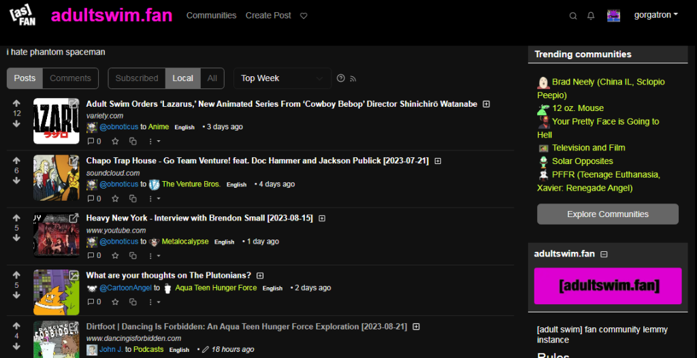Save the Heavy New York post
Image resolution: width=697 pixels, height=358 pixels.
click(x=115, y=256)
